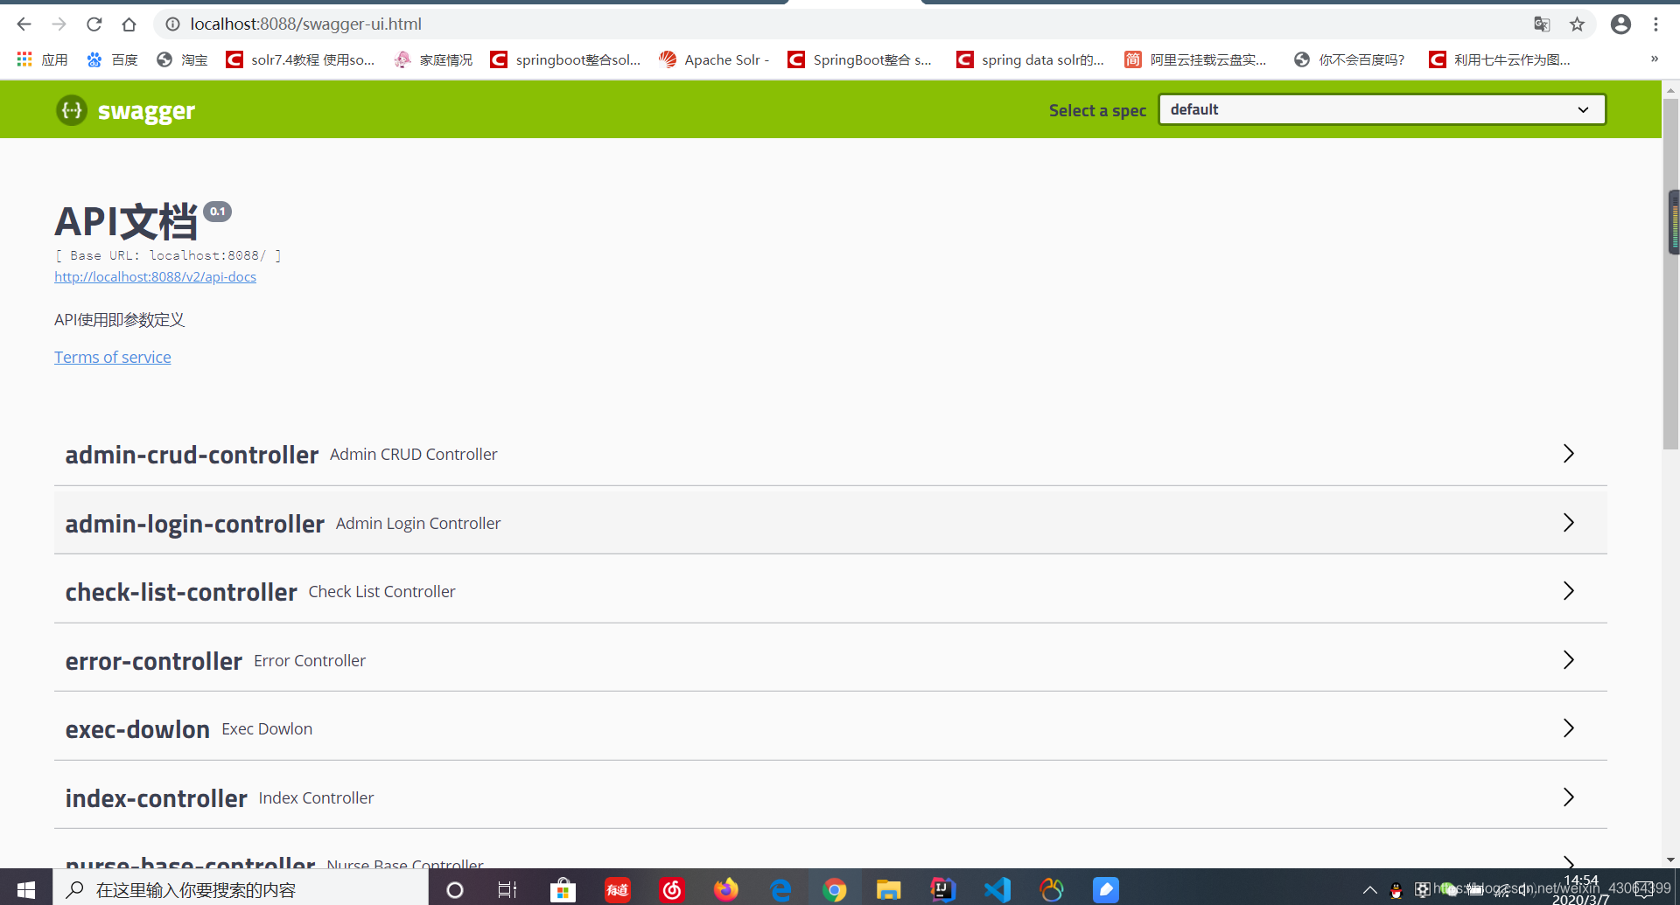Click the browser forward arrow

tap(59, 24)
